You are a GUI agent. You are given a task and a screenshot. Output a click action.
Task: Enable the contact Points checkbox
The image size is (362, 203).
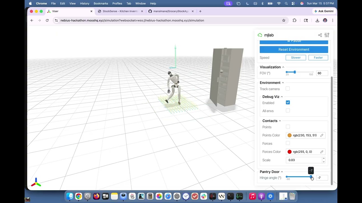click(288, 127)
